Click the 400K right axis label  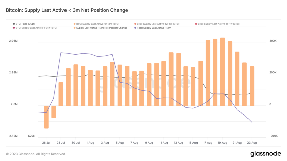pyautogui.click(x=273, y=41)
